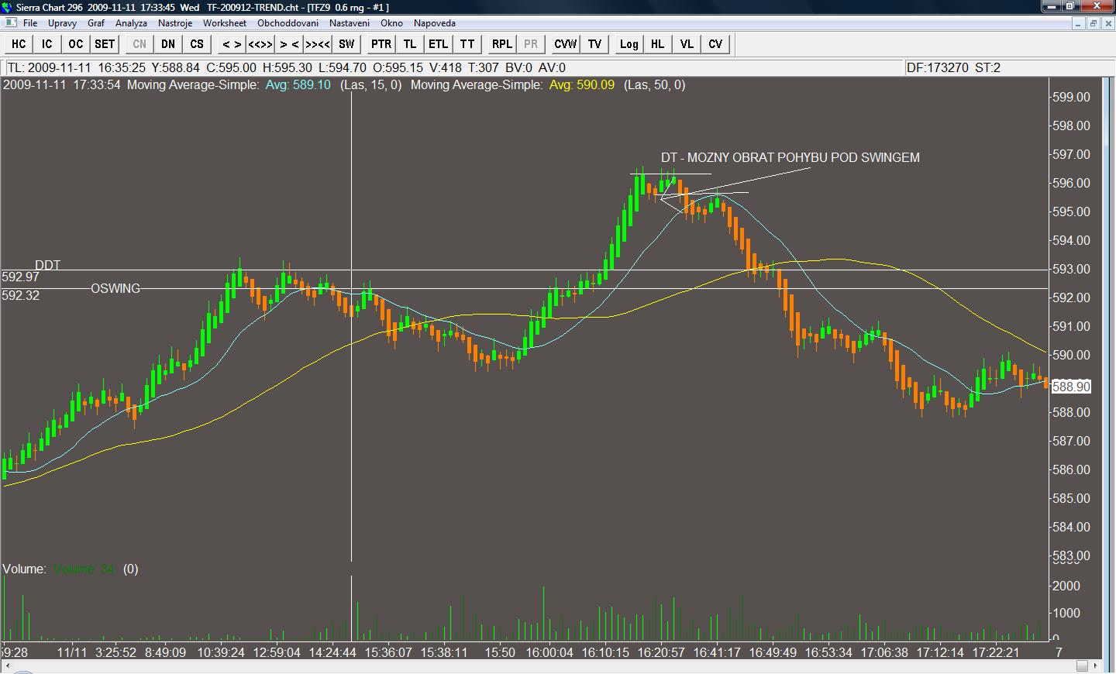
Task: Click the Sierra Chart title bar icon
Action: tap(7, 7)
